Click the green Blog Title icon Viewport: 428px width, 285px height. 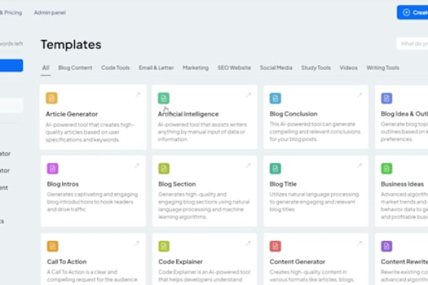[275, 168]
